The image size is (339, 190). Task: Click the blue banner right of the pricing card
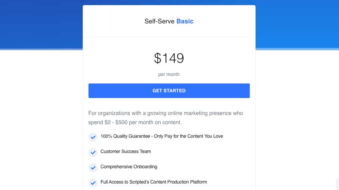click(x=297, y=24)
